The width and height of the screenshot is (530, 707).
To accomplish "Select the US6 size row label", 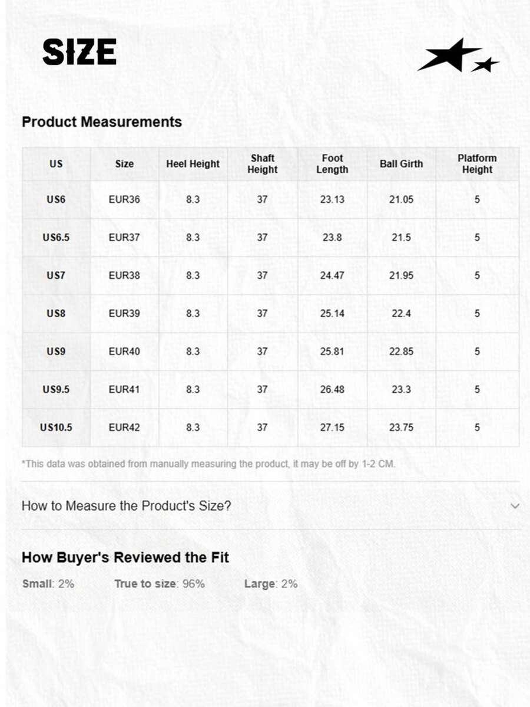I will pos(56,199).
